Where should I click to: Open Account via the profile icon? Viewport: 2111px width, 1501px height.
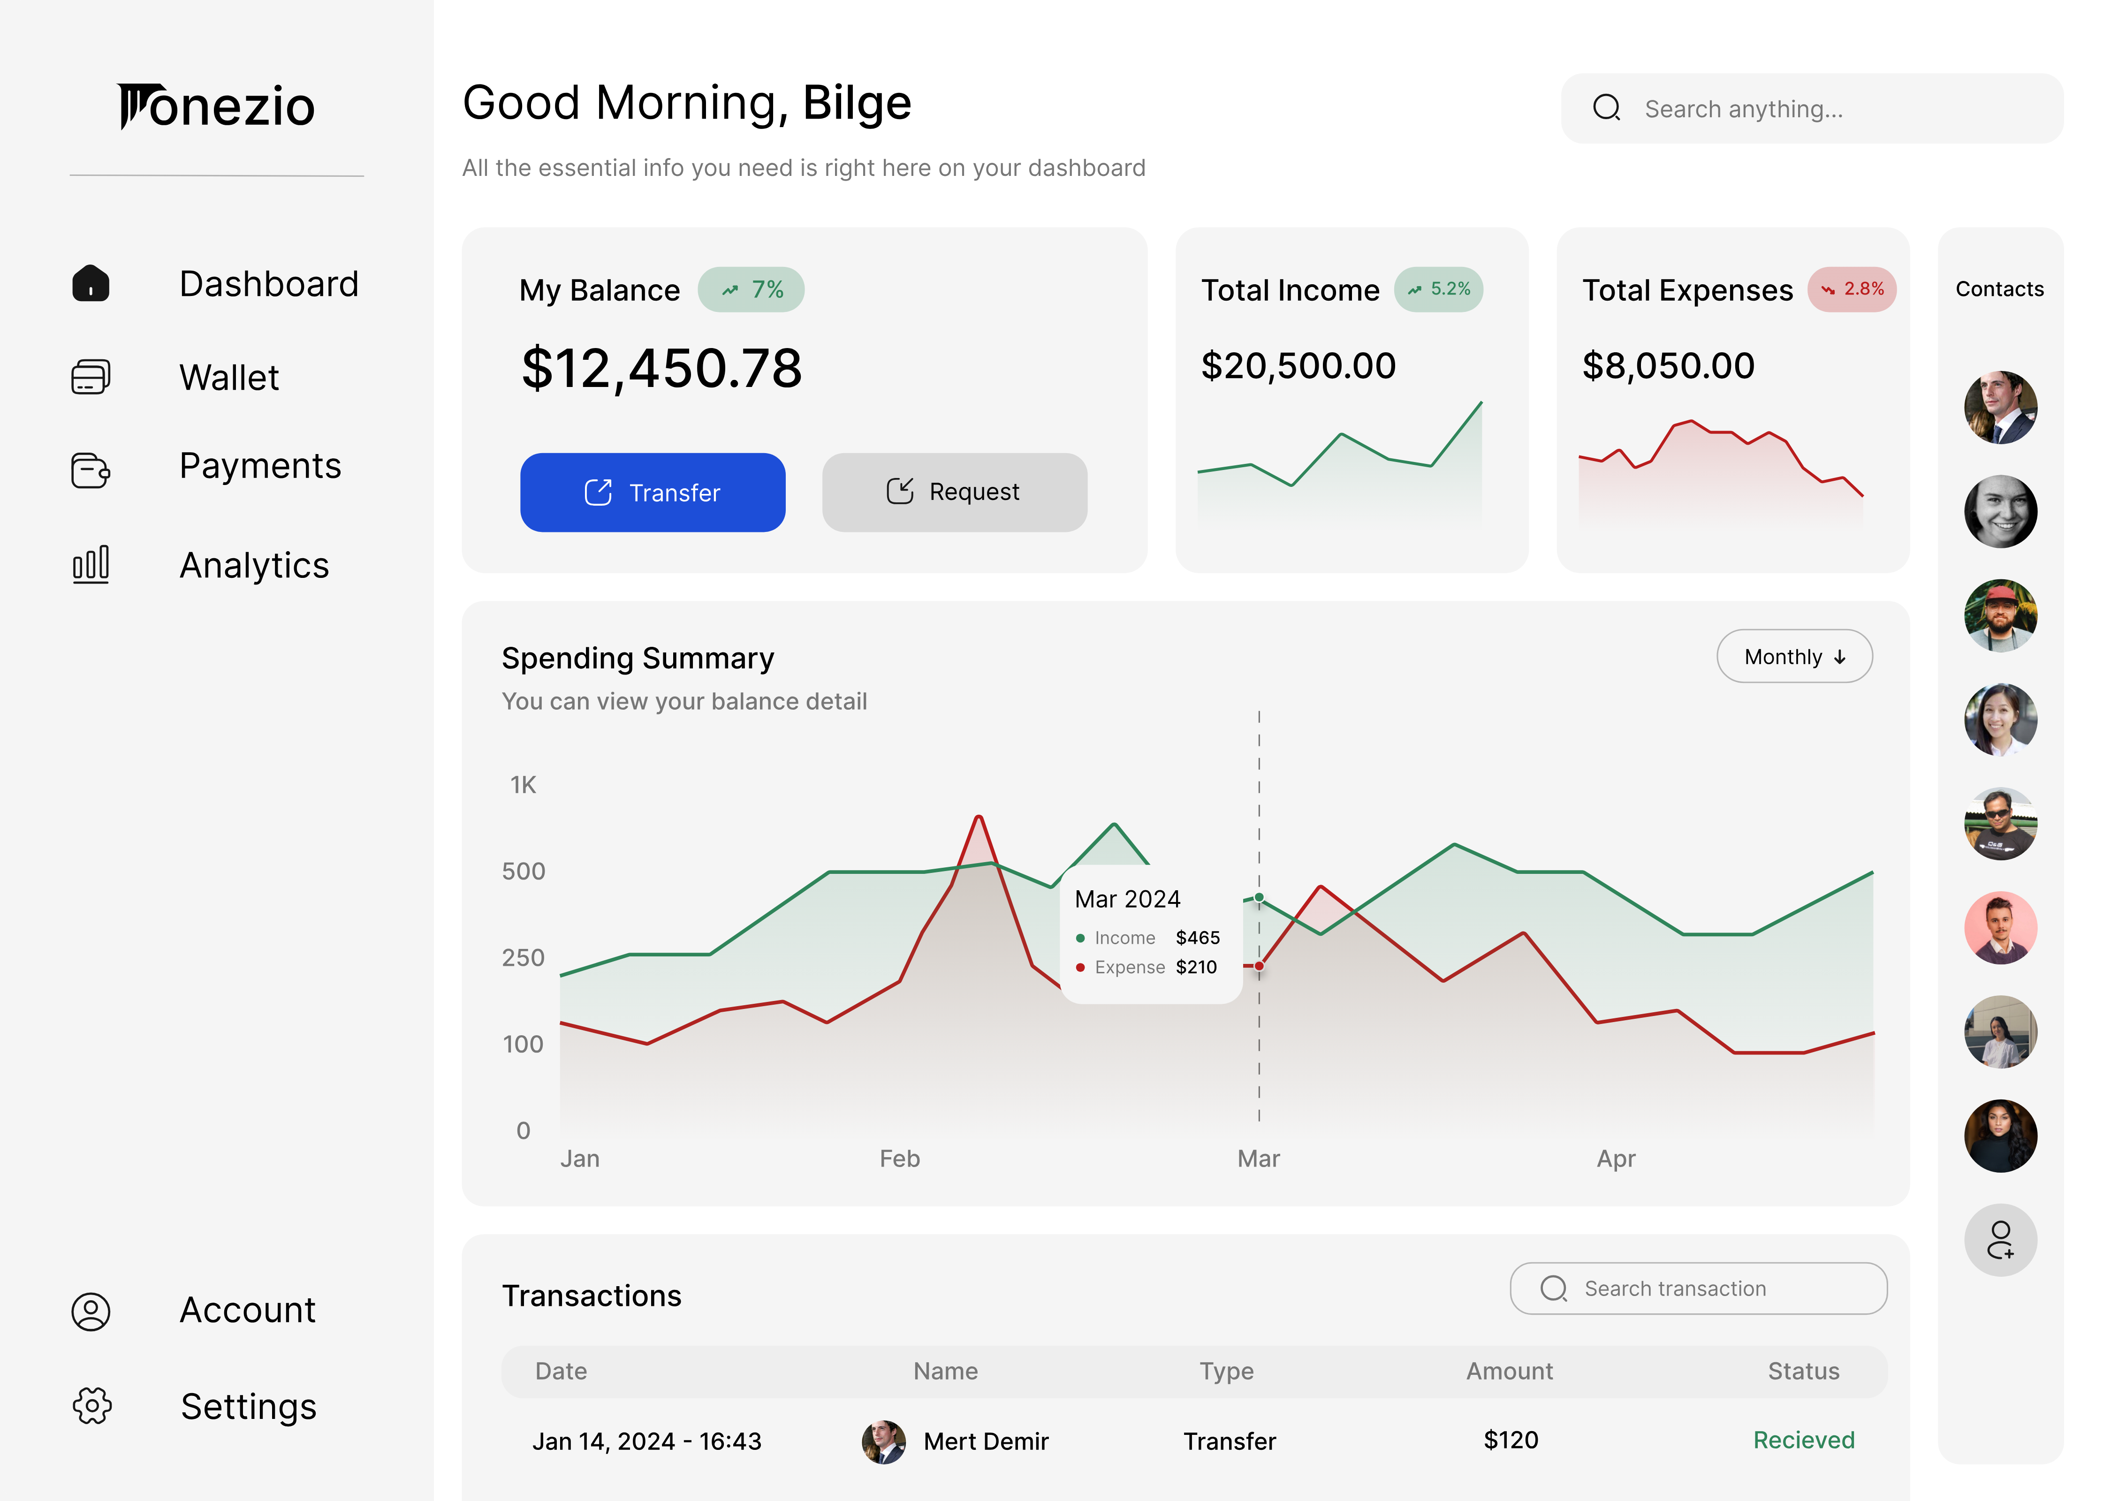coord(91,1310)
